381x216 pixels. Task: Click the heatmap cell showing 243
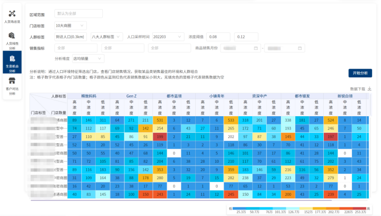coord(160,195)
